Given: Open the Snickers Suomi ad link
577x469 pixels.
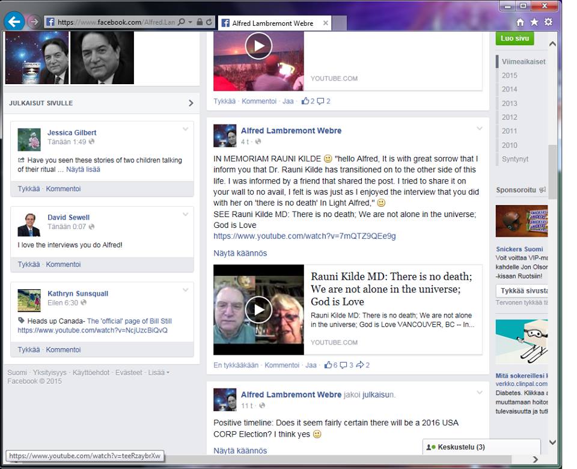Looking at the screenshot, I should pyautogui.click(x=519, y=249).
